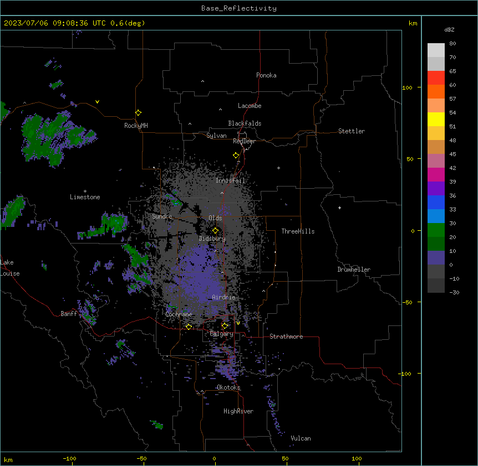This screenshot has height=466, width=478.
Task: Click the Didsbury town label
Action: (212, 239)
